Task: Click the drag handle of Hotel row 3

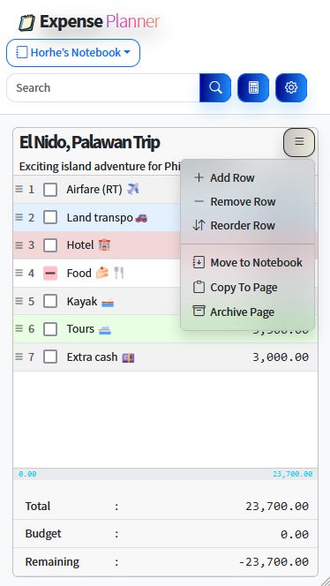Action: [19, 245]
